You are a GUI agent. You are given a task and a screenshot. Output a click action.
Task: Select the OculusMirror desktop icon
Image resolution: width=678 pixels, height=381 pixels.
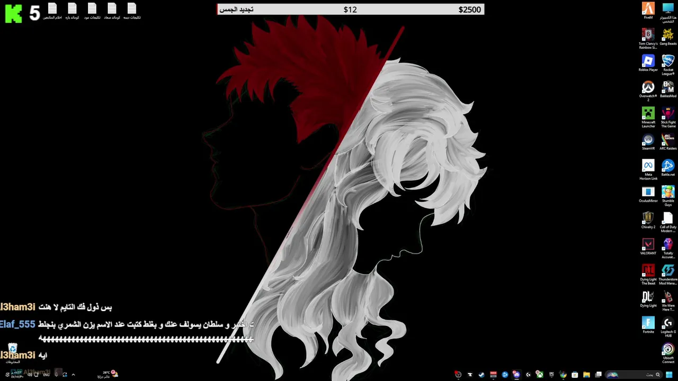click(648, 194)
